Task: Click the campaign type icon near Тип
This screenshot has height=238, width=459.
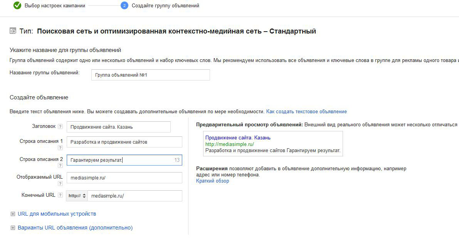Action: 13,31
